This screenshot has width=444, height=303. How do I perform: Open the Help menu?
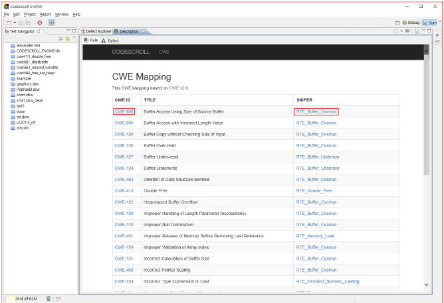coord(76,15)
